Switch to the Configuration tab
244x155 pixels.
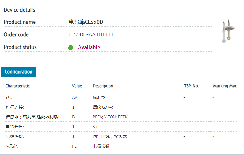click(18, 72)
